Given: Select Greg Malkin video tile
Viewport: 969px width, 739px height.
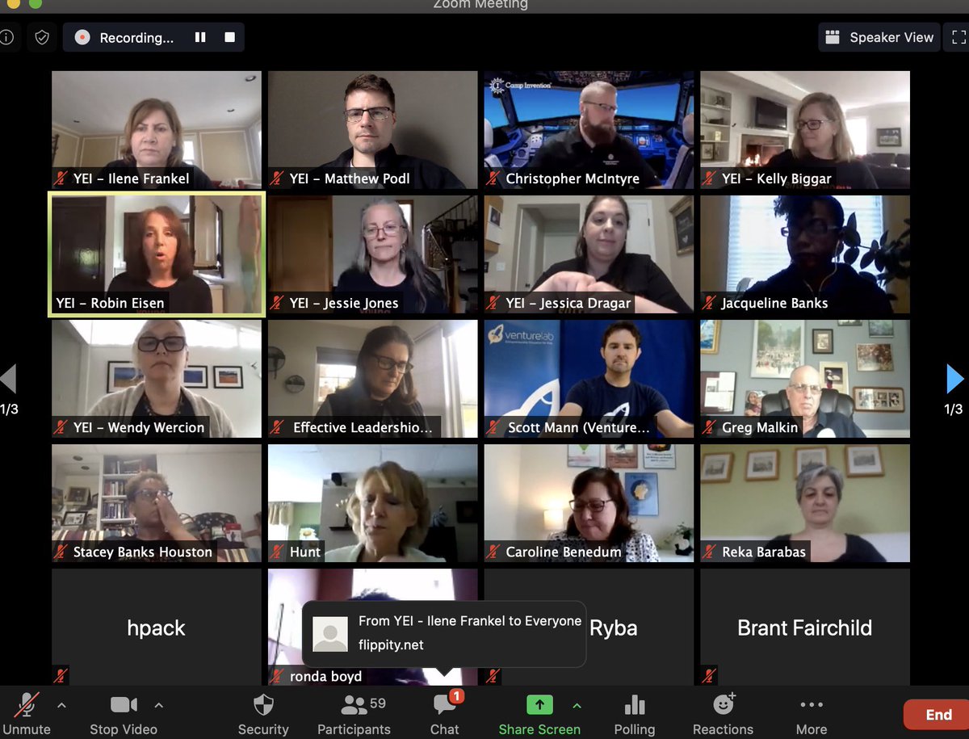Looking at the screenshot, I should point(805,379).
